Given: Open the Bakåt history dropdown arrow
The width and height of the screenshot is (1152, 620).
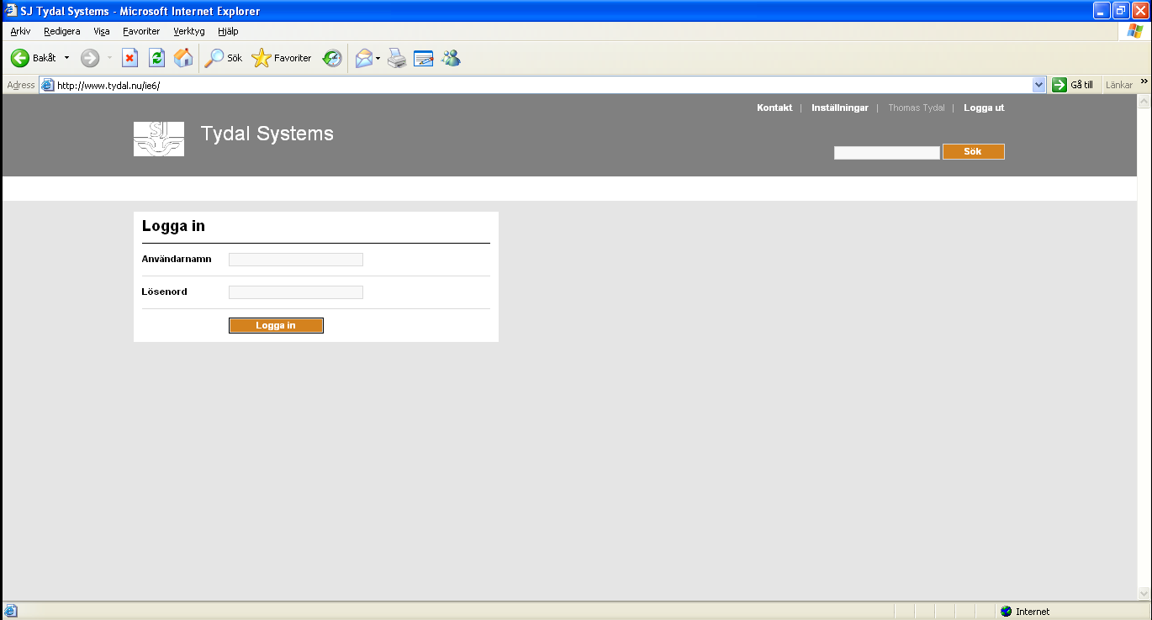Looking at the screenshot, I should 66,58.
